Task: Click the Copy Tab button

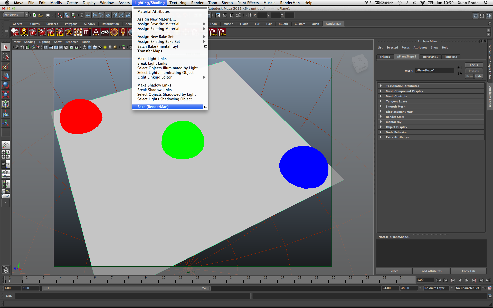Action: pos(468,271)
